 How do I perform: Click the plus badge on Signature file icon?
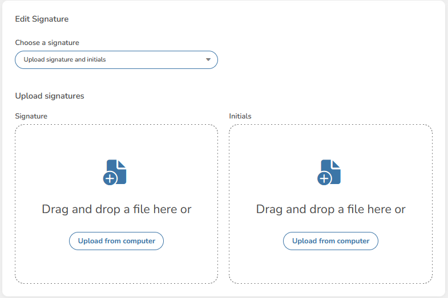pyautogui.click(x=110, y=179)
